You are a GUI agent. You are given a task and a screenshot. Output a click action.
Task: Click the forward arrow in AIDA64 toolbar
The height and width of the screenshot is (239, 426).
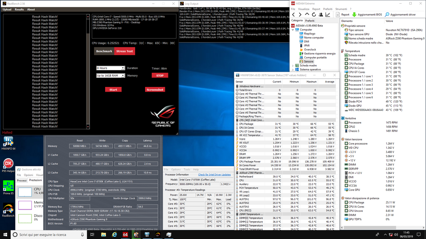301,14
